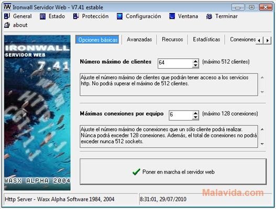Click the Ventana monitor icon
The image size is (276, 209).
click(x=172, y=16)
